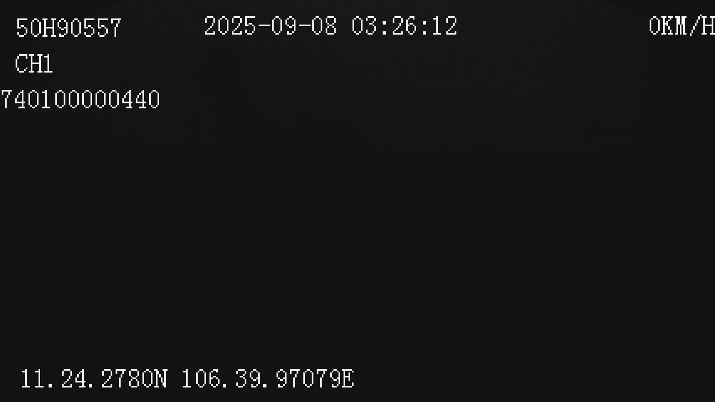Select the leading 11 degrees in latitude
Screen dimensions: 715x402
[x=32, y=379]
